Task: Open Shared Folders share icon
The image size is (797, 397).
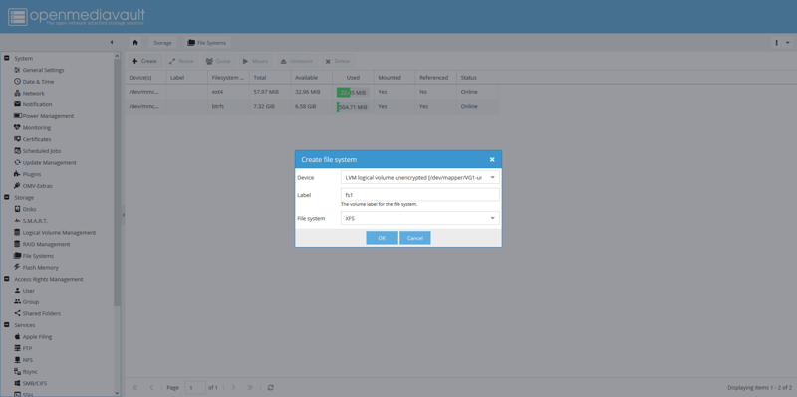Action: pyautogui.click(x=17, y=313)
